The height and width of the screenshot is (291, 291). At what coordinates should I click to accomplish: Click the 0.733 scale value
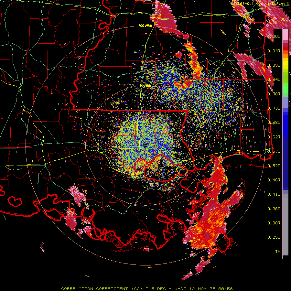[274, 108]
